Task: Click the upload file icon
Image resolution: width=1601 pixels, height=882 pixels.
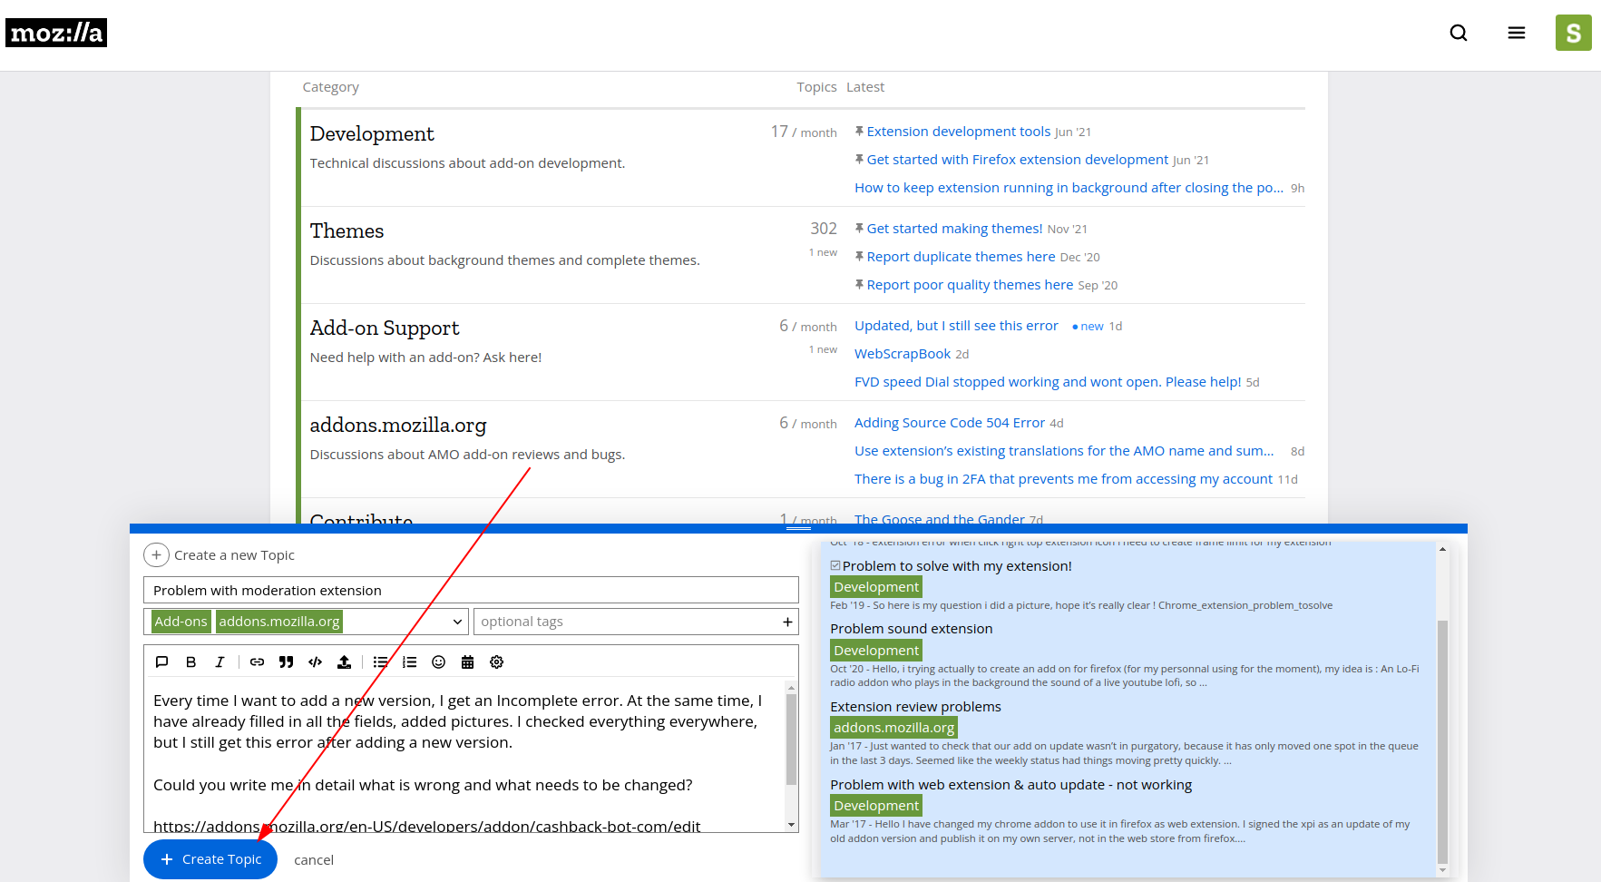Action: click(345, 662)
